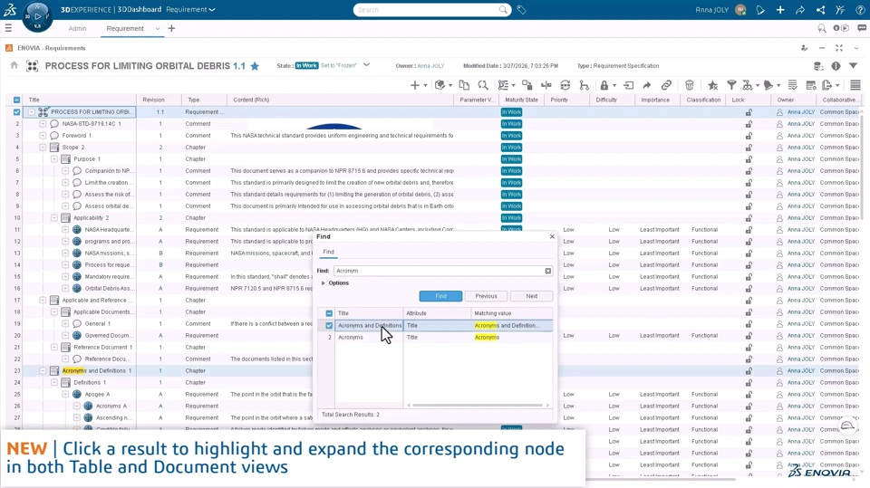Click the Maturity State column header

coord(522,100)
